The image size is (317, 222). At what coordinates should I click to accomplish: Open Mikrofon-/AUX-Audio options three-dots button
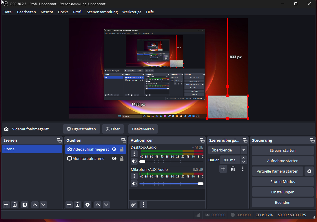(x=134, y=176)
